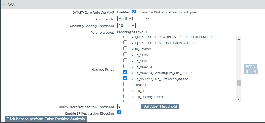Click rules list scrollbar down arrow
Image resolution: width=265 pixels, height=123 pixels.
coord(238,99)
